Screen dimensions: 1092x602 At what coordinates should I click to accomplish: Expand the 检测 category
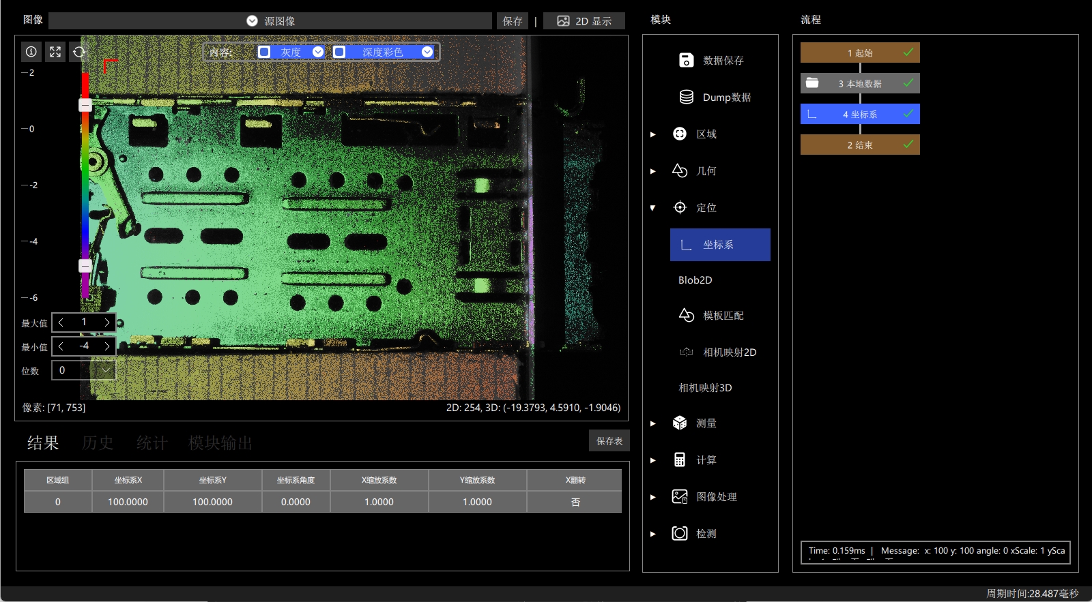tap(653, 534)
